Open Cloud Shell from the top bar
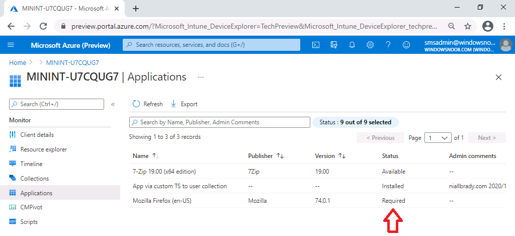 316,45
